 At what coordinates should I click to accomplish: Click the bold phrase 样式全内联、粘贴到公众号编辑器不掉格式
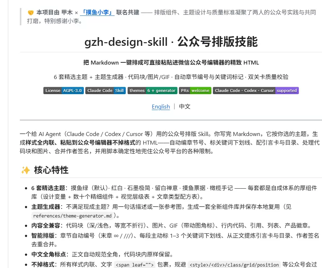coord(80,142)
